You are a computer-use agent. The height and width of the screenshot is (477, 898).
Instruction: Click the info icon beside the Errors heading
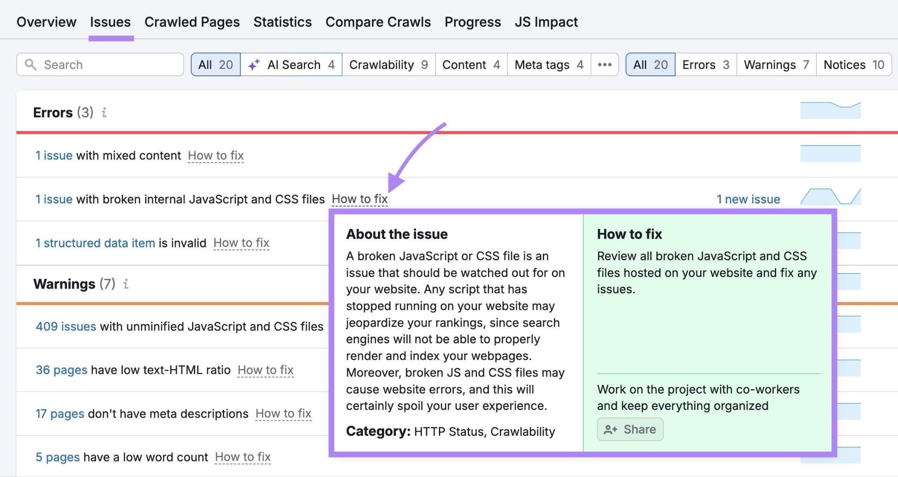[x=104, y=113]
